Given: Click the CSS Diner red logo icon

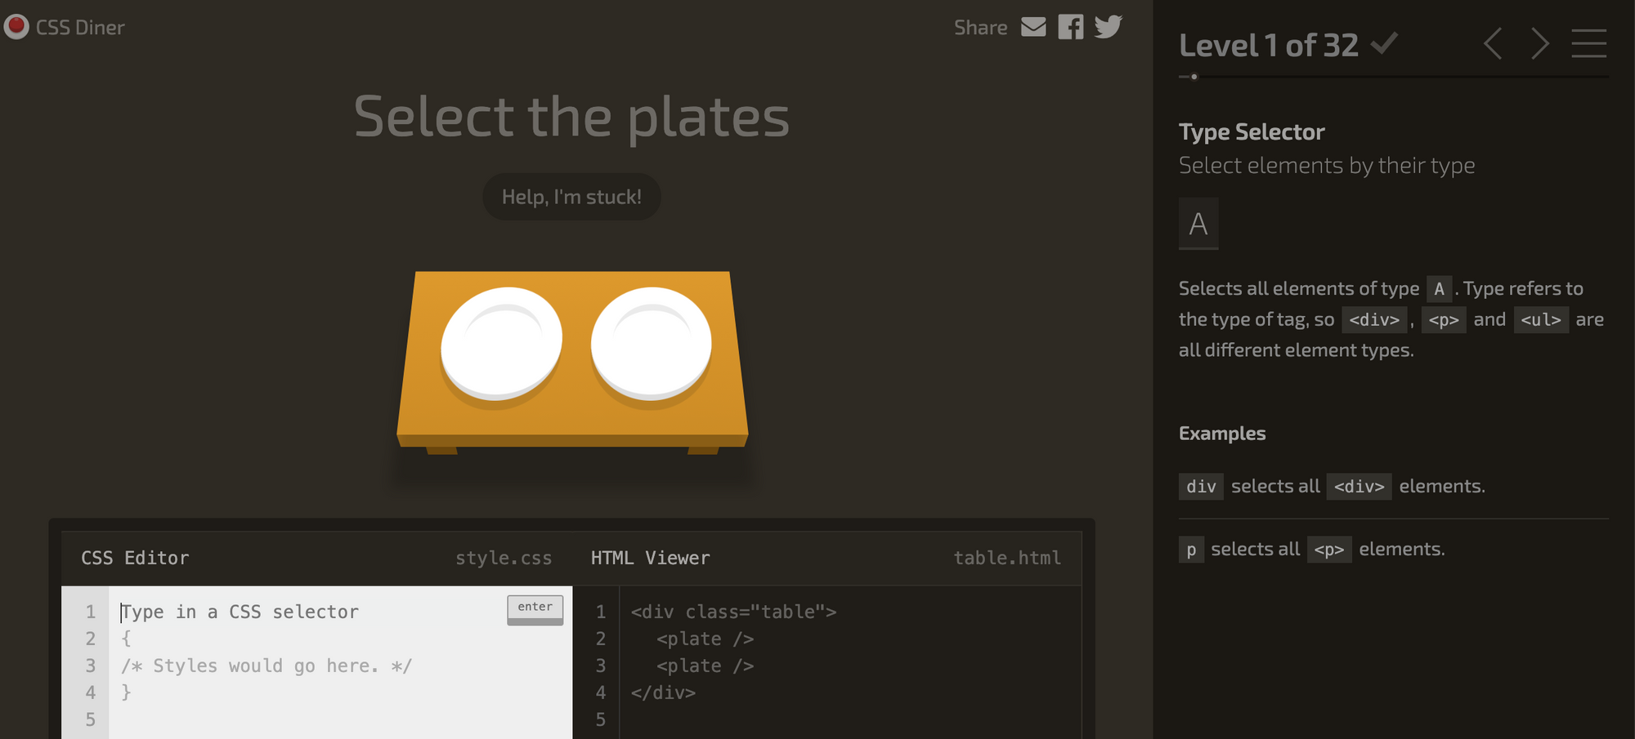Looking at the screenshot, I should click(x=16, y=27).
